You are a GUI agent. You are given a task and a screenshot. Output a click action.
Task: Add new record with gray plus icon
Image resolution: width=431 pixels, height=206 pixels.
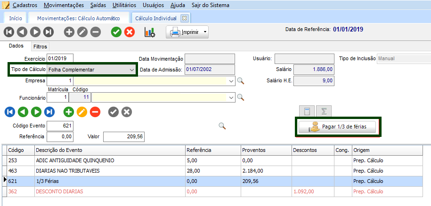[69, 32]
